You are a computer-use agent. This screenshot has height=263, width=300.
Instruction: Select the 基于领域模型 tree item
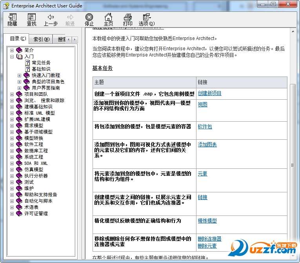(38, 132)
